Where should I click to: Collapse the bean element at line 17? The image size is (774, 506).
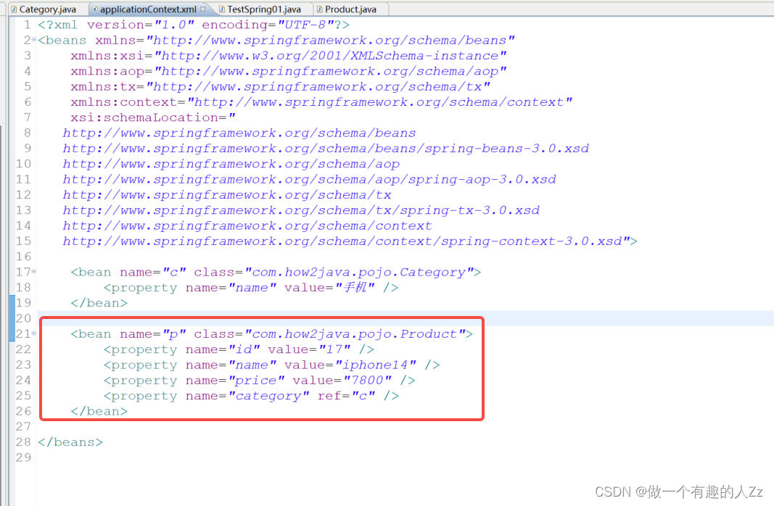[x=34, y=271]
